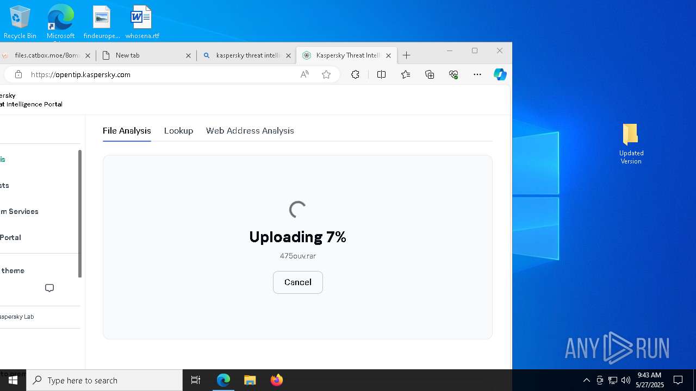Open Copilot sidebar icon

500,74
